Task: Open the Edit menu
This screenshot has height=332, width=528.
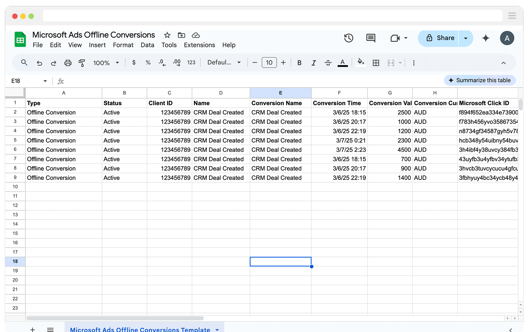Action: coord(55,45)
